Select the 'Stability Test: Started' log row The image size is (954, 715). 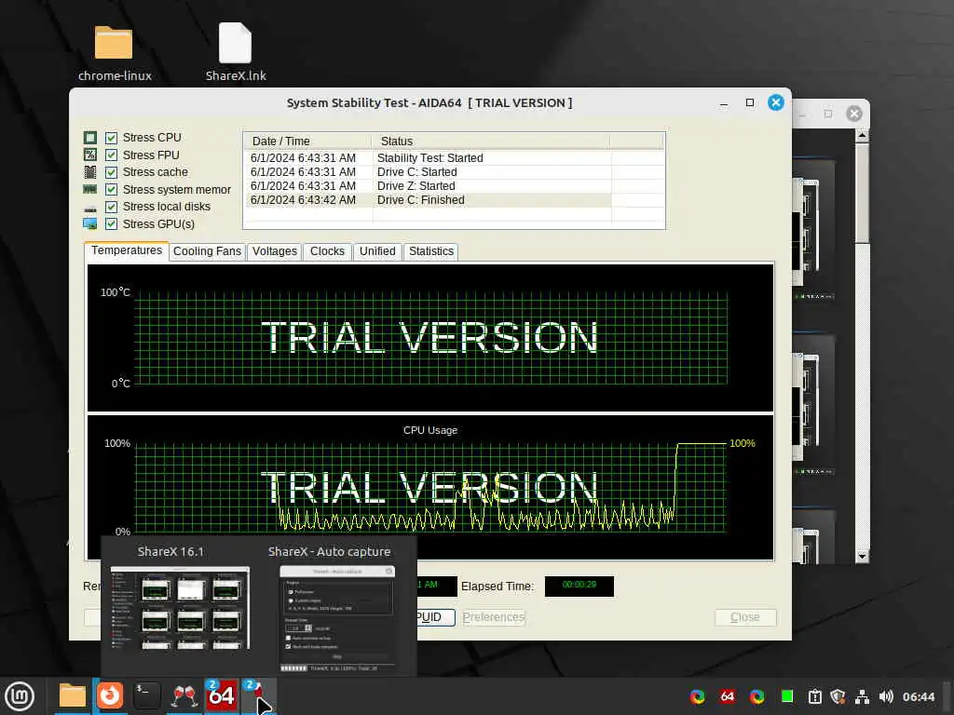click(454, 158)
